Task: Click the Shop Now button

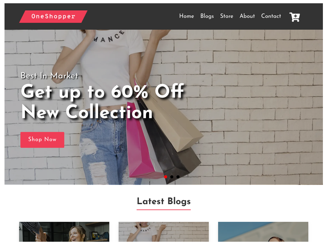Action: coord(43,140)
